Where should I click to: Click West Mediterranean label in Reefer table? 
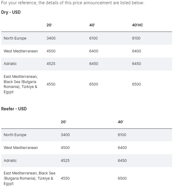point(21,148)
